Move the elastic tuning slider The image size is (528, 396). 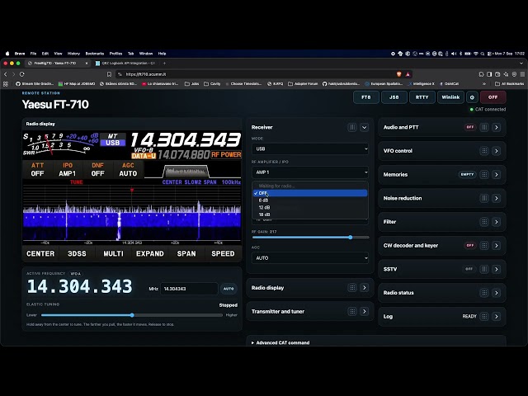[x=132, y=315]
